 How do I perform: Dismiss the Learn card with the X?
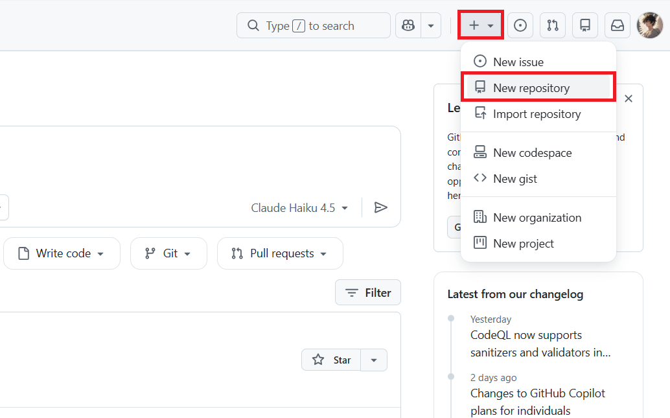click(628, 99)
